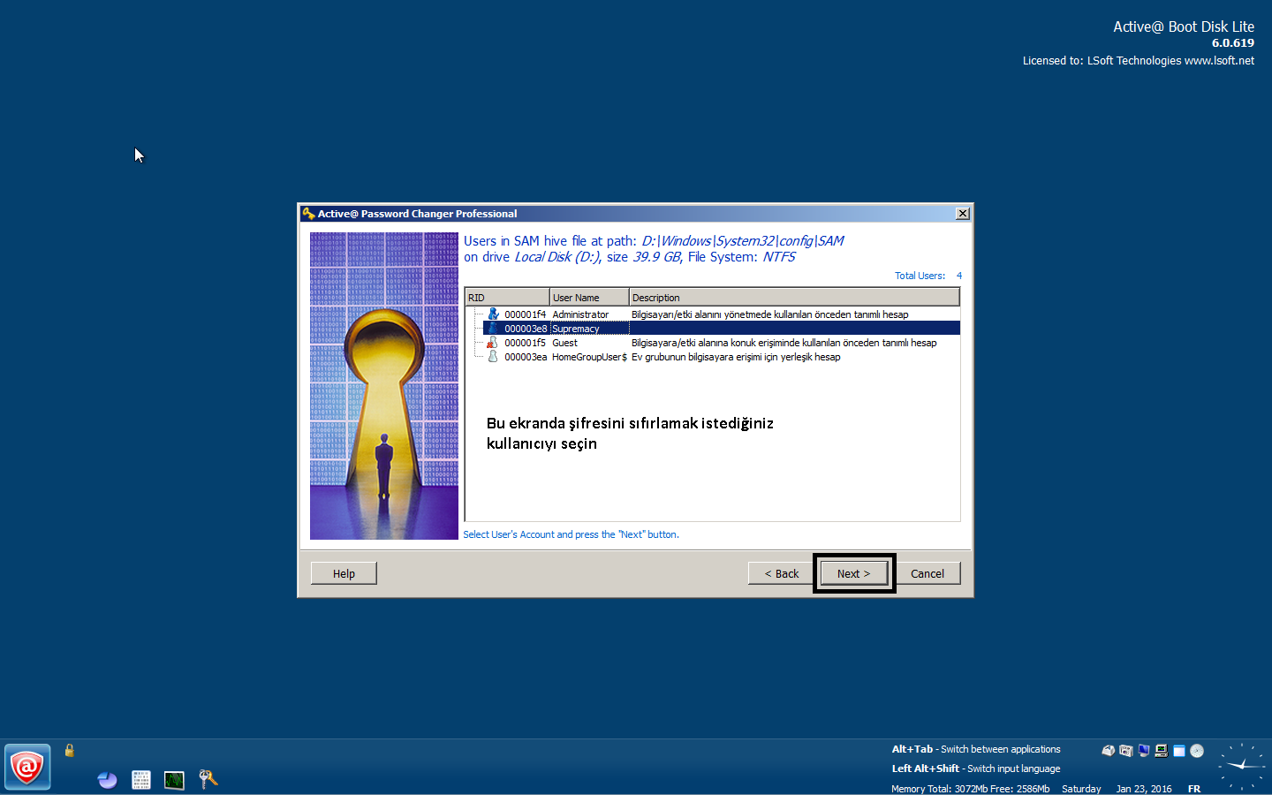
Task: Click the HomeGroupUser$ account icon
Action: (x=493, y=356)
